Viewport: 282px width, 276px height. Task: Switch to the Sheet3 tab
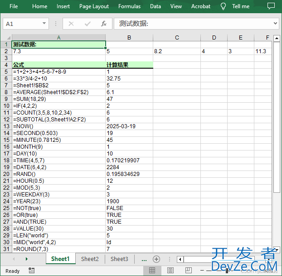[x=119, y=259]
